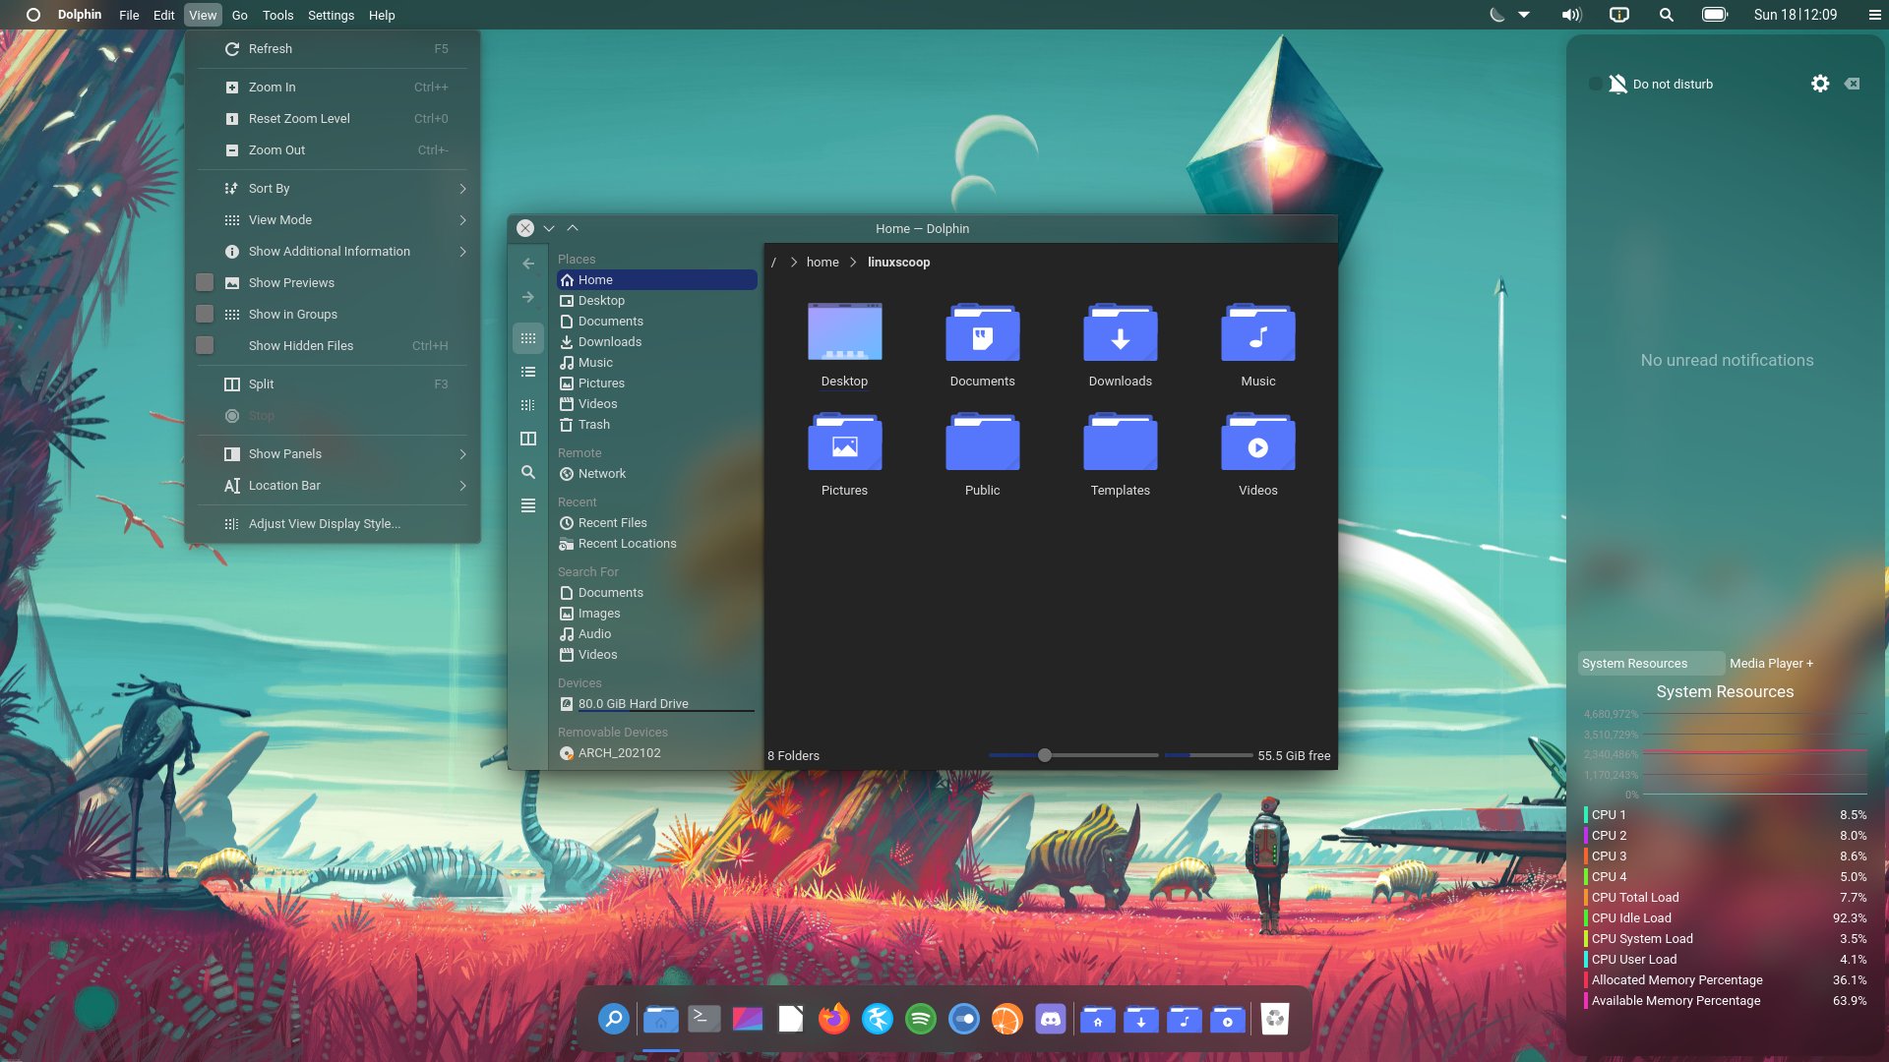Image resolution: width=1889 pixels, height=1062 pixels.
Task: Open terminal from the dock
Action: click(703, 1019)
